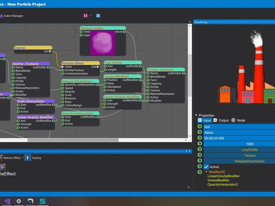Click the EmitterTexture port on Particle Effect node

coord(63,70)
